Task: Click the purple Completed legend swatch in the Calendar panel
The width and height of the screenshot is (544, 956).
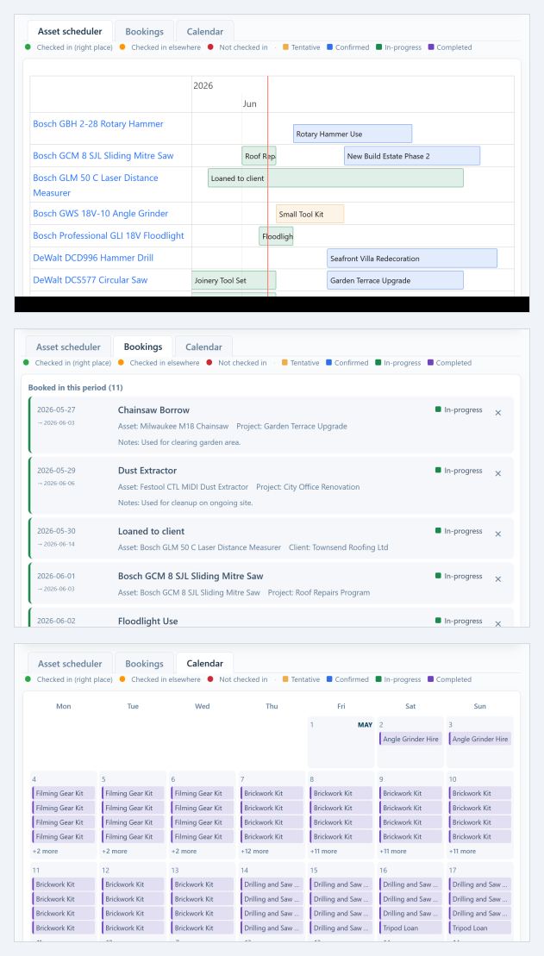Action: (x=431, y=679)
